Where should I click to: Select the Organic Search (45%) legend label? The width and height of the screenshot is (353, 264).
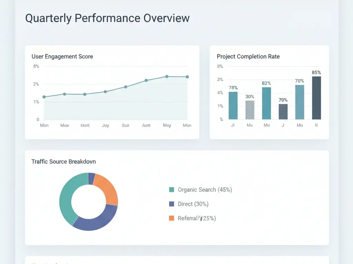pos(205,190)
